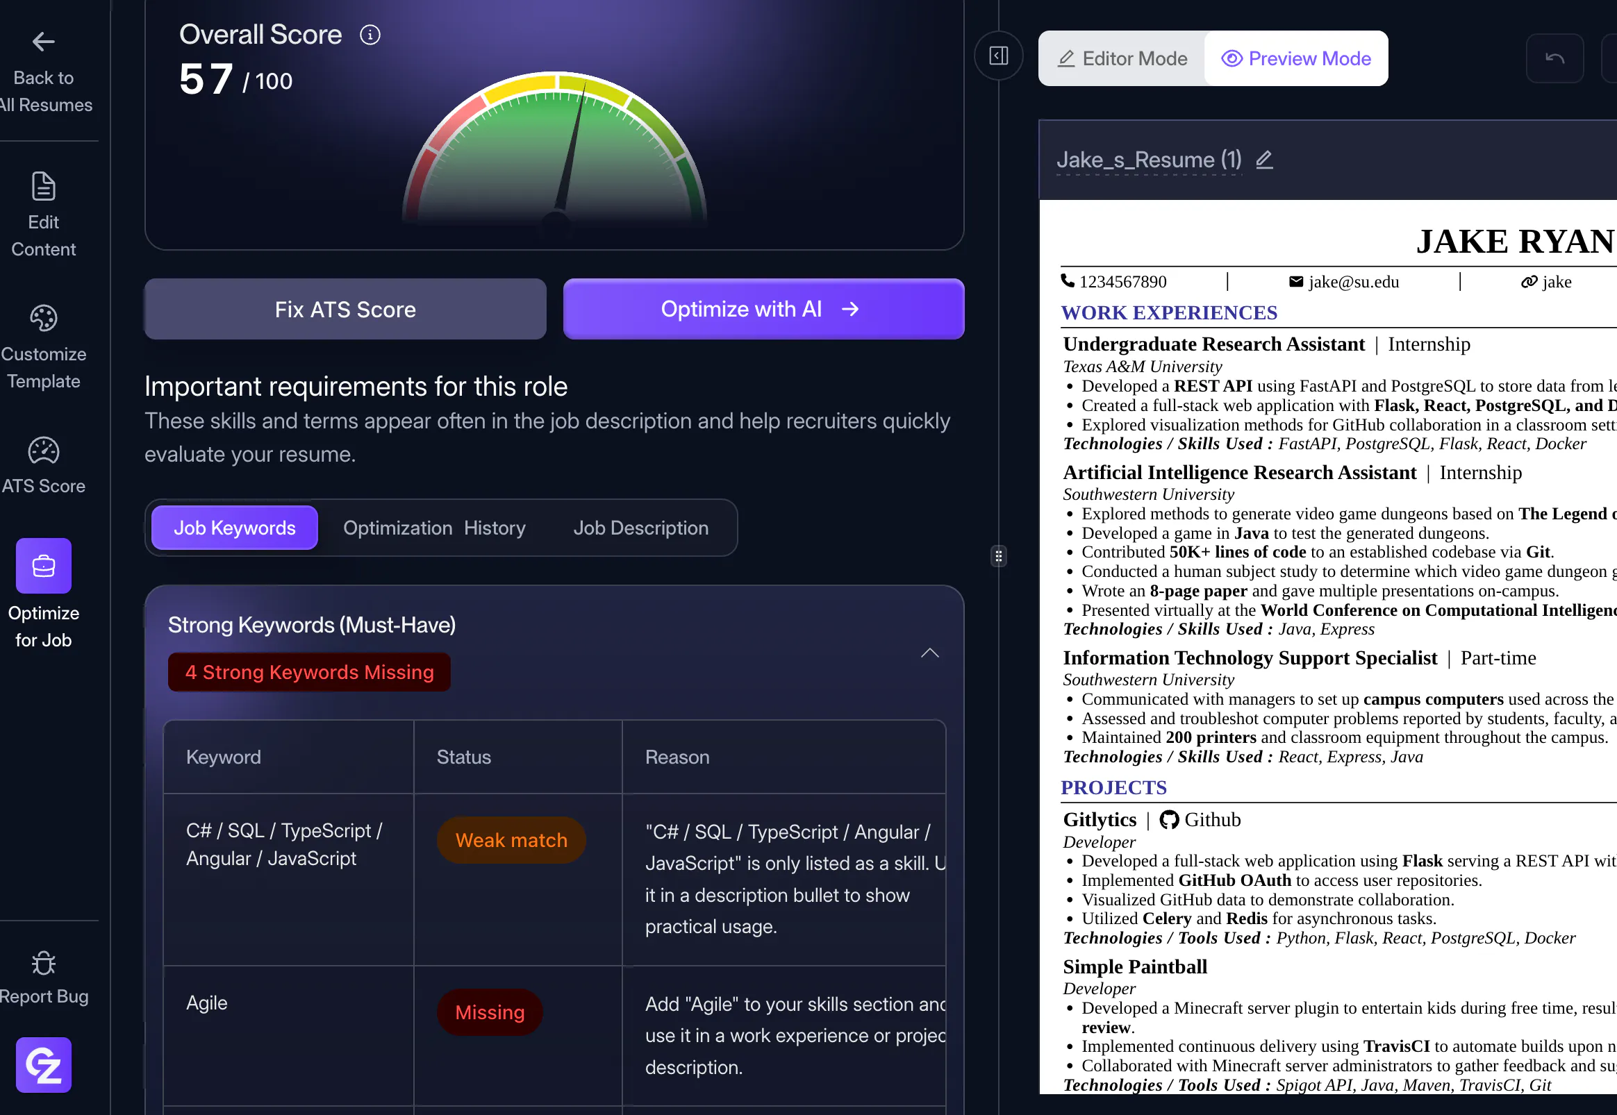Click the Edit Content label
1617x1115 pixels.
coord(43,236)
